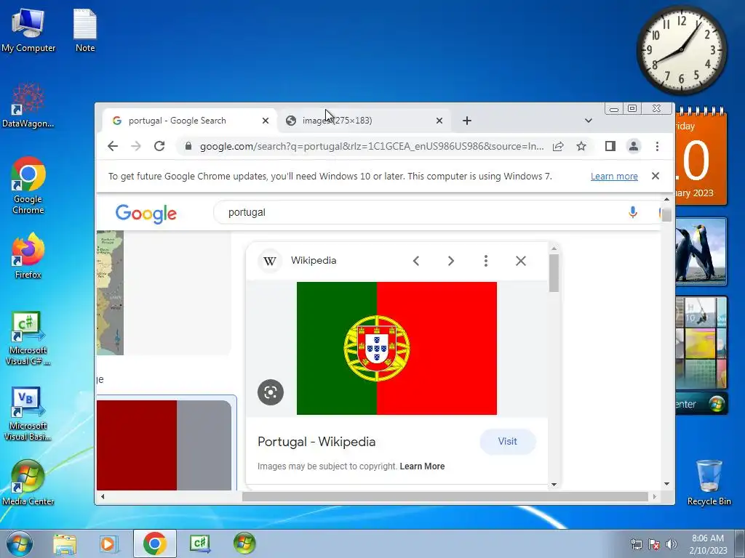745x558 pixels.
Task: Click the volume speaker tray icon
Action: pyautogui.click(x=672, y=544)
